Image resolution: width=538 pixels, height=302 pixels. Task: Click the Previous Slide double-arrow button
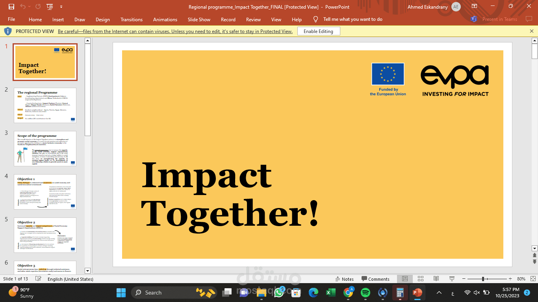point(534,255)
